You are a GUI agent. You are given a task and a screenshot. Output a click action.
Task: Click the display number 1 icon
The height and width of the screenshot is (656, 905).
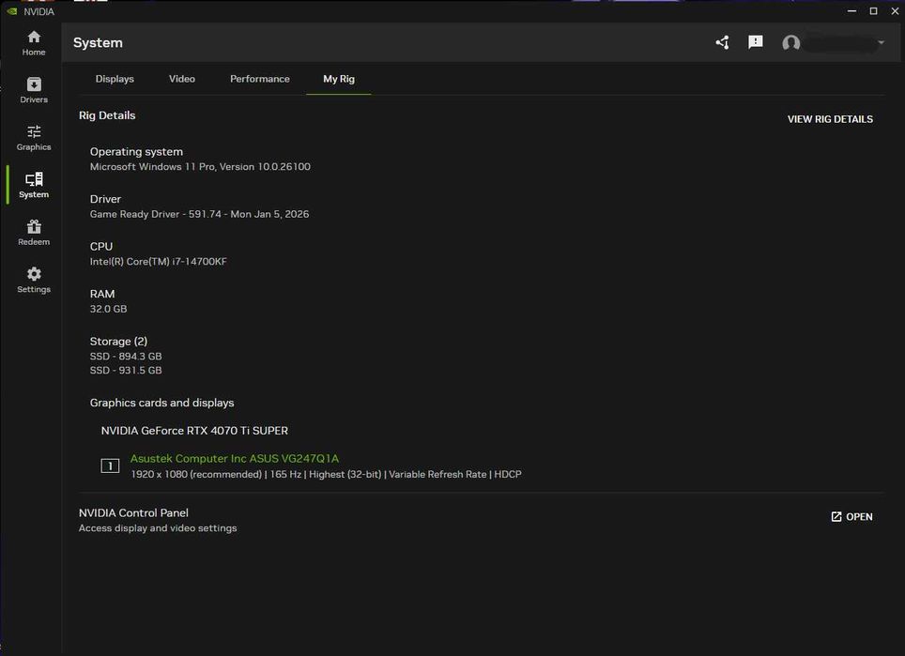(110, 465)
